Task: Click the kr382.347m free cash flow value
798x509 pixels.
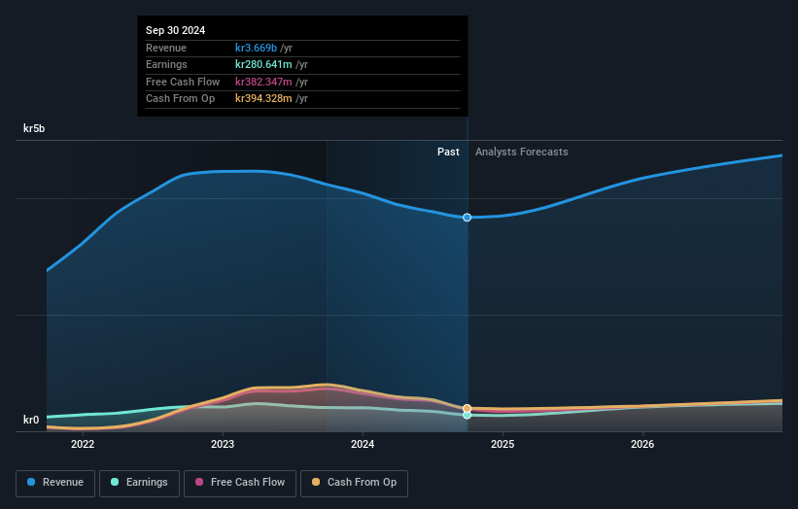Action: click(263, 82)
